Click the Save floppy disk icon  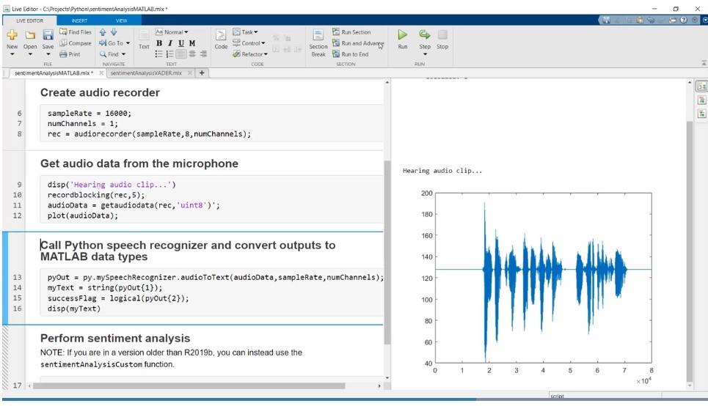[x=48, y=34]
